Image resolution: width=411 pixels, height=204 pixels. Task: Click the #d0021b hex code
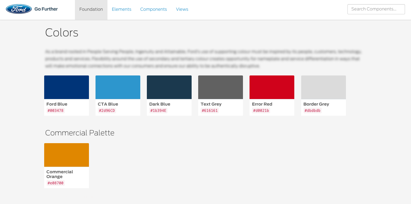(261, 111)
